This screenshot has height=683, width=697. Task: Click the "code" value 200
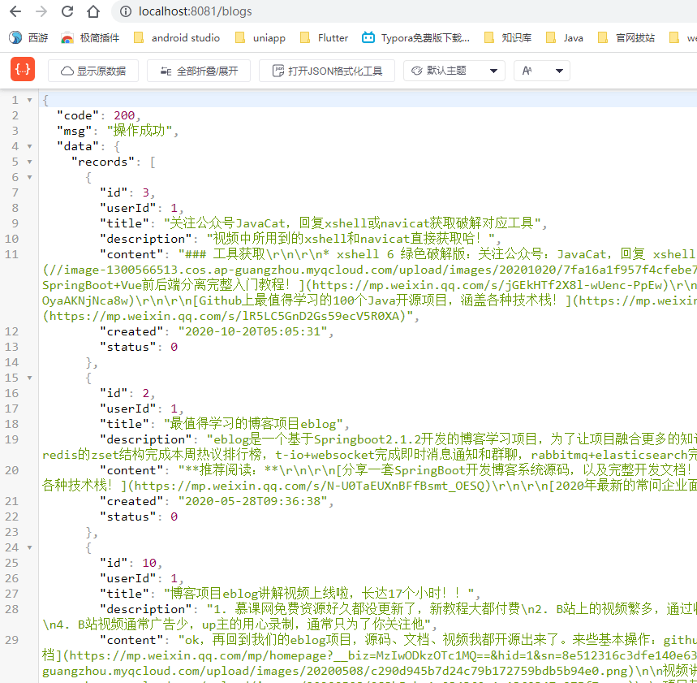click(124, 115)
